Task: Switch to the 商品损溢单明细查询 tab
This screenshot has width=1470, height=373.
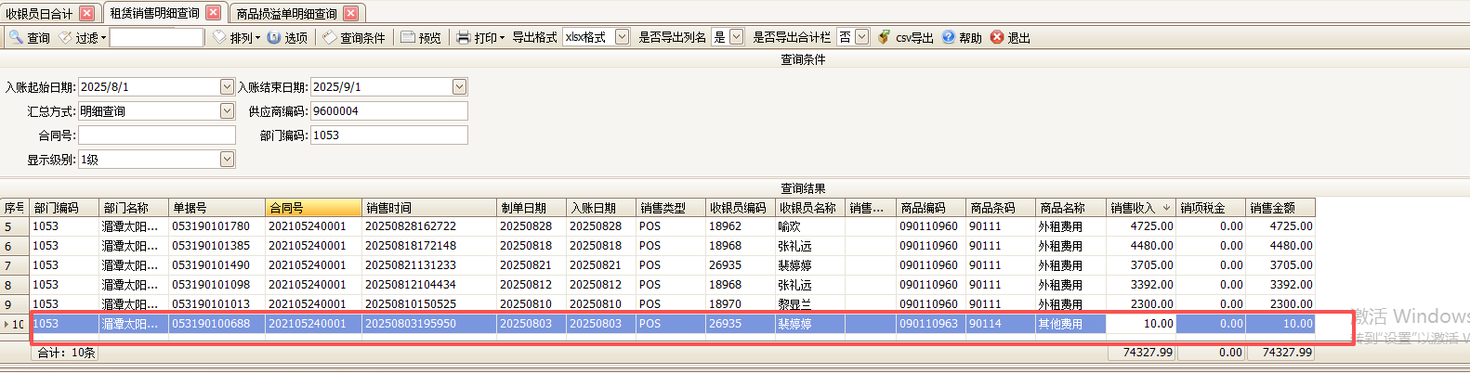Action: pos(286,13)
